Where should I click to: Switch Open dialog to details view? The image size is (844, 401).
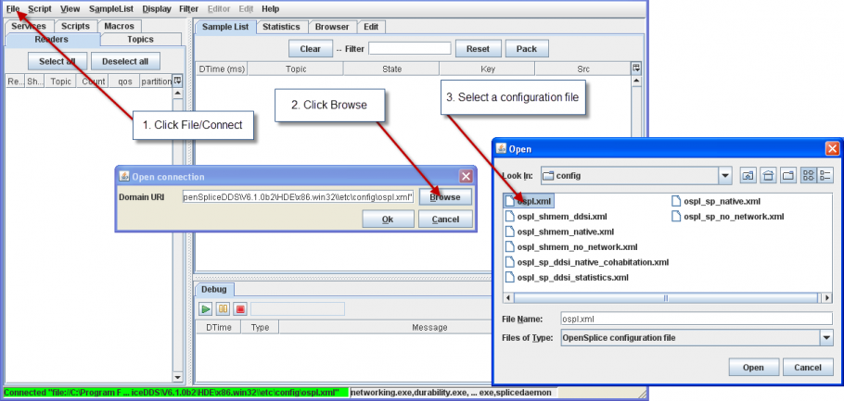825,175
